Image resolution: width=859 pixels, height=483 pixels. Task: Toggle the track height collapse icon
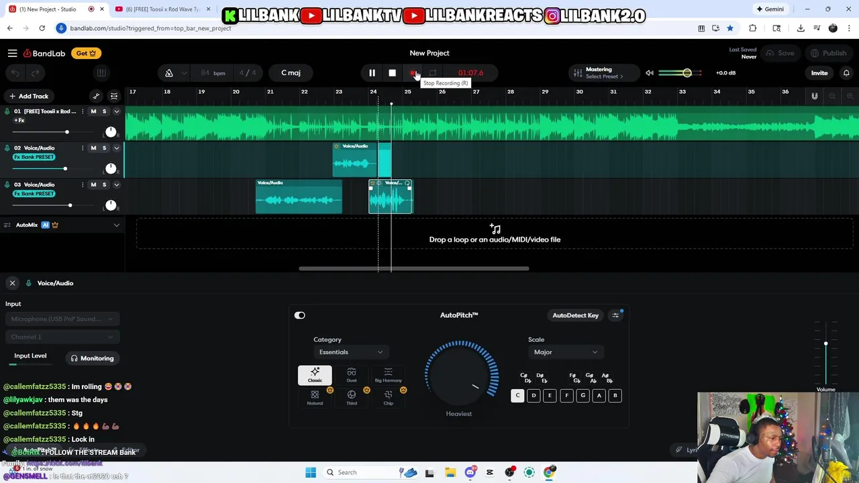click(114, 96)
